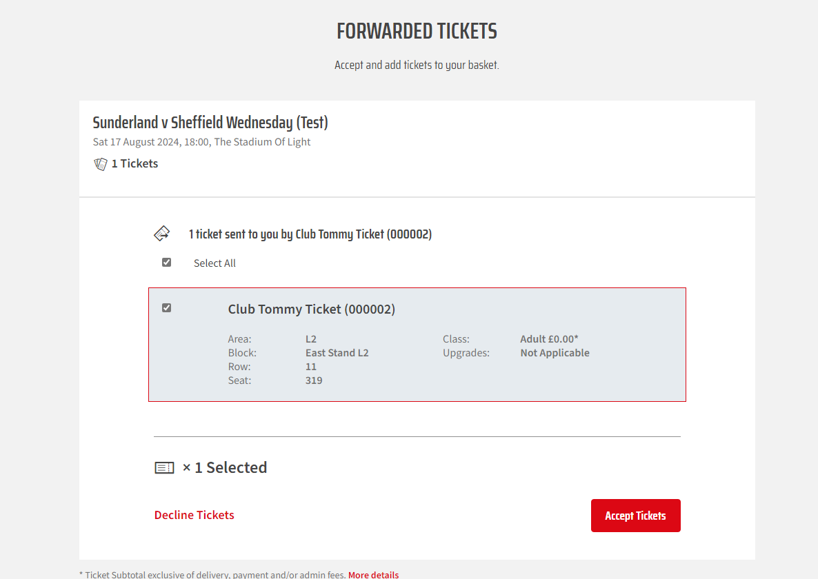Click Sunderland v Sheffield Wednesday event title
Viewport: 818px width, 579px height.
[x=210, y=123]
